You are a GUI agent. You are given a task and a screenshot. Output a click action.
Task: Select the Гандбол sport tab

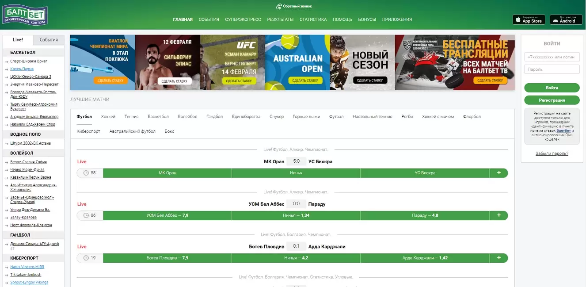[x=215, y=117]
